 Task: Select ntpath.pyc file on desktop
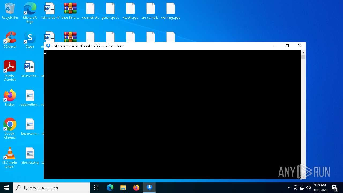coord(131,11)
